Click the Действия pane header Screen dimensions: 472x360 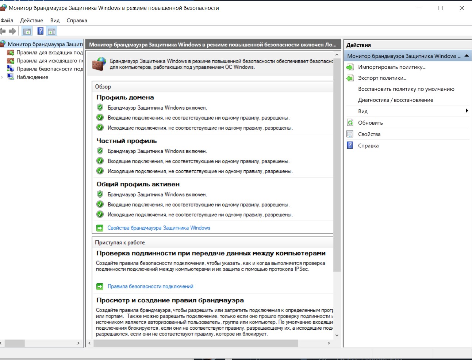click(407, 45)
